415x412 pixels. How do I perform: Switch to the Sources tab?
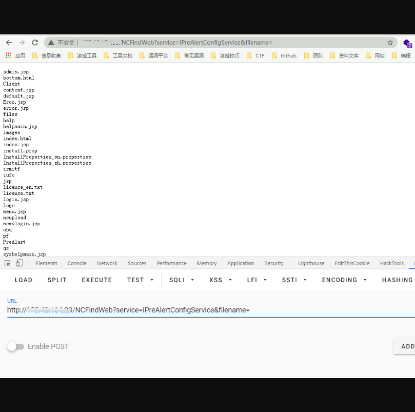(x=137, y=263)
